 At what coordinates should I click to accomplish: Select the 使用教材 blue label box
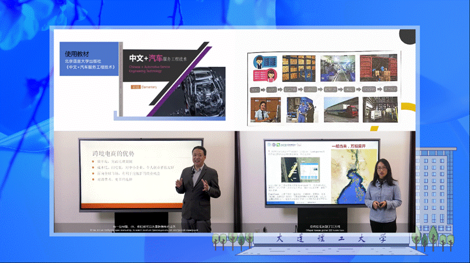click(89, 59)
